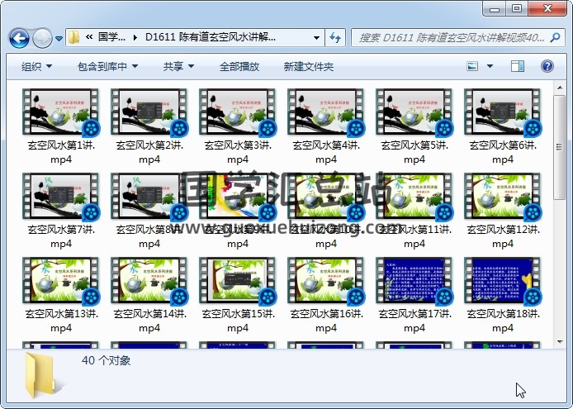The height and width of the screenshot is (409, 573).
Task: Select video 玄空风水第12讲.mp4
Action: (x=503, y=211)
